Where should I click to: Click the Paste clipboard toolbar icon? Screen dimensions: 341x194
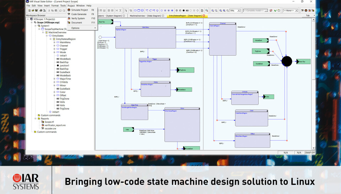[56, 10]
